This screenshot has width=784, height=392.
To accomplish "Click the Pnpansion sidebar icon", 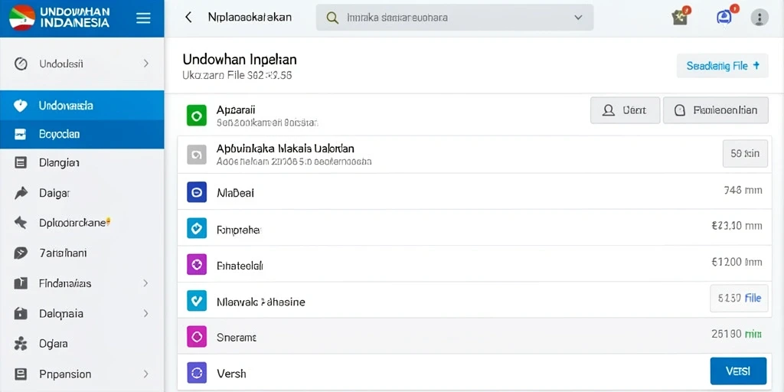I will (x=21, y=374).
